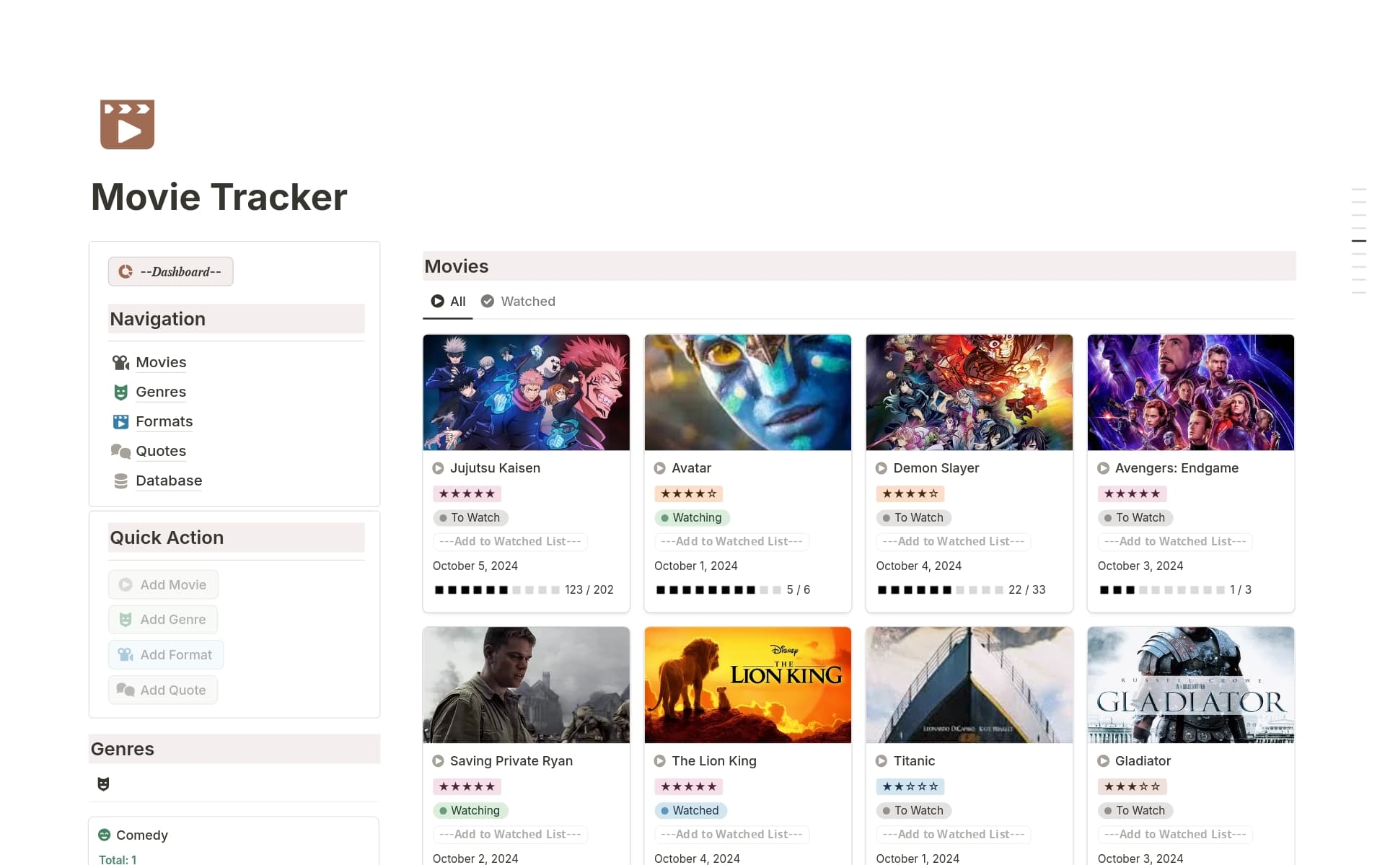Click the Movie Tracker clapperboard page icon
1385x865 pixels.
[127, 123]
